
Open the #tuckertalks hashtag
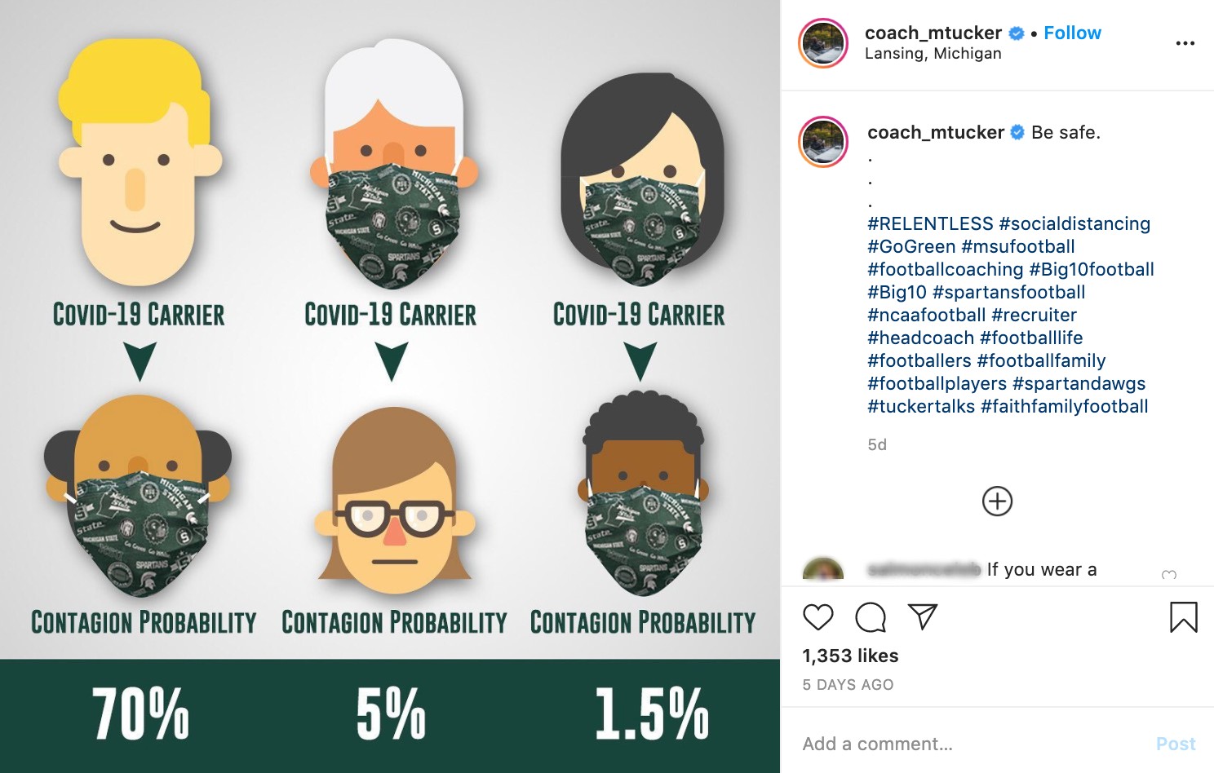(921, 406)
